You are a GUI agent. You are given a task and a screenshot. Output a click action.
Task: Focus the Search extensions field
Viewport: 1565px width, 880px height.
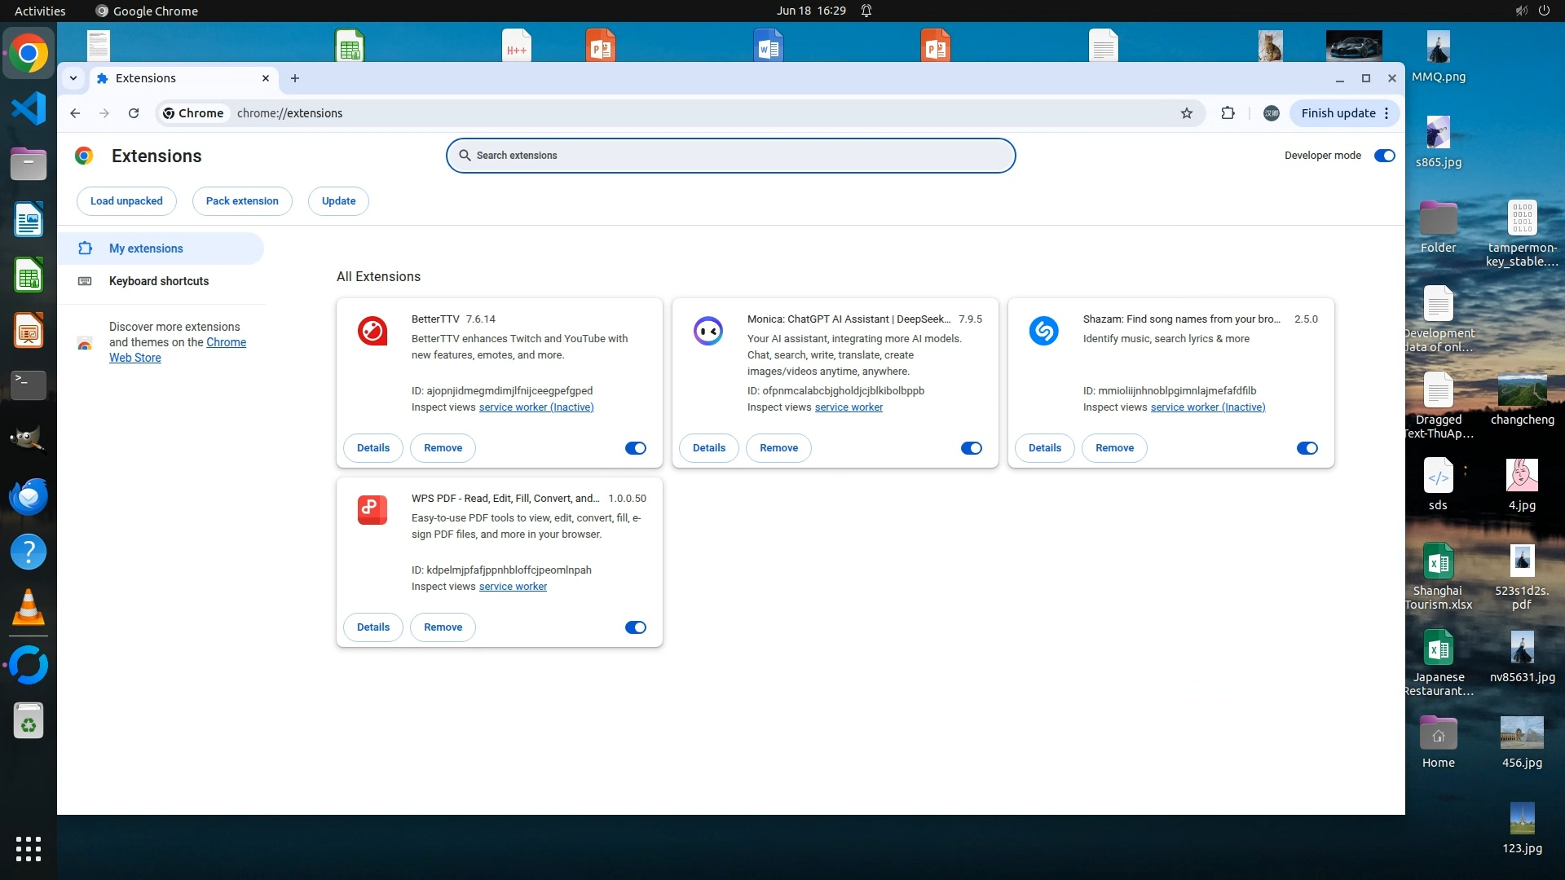730,156
